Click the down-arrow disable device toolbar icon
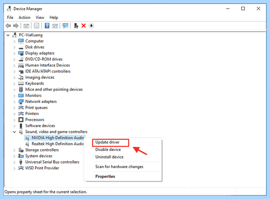The image size is (270, 199). [x=91, y=26]
